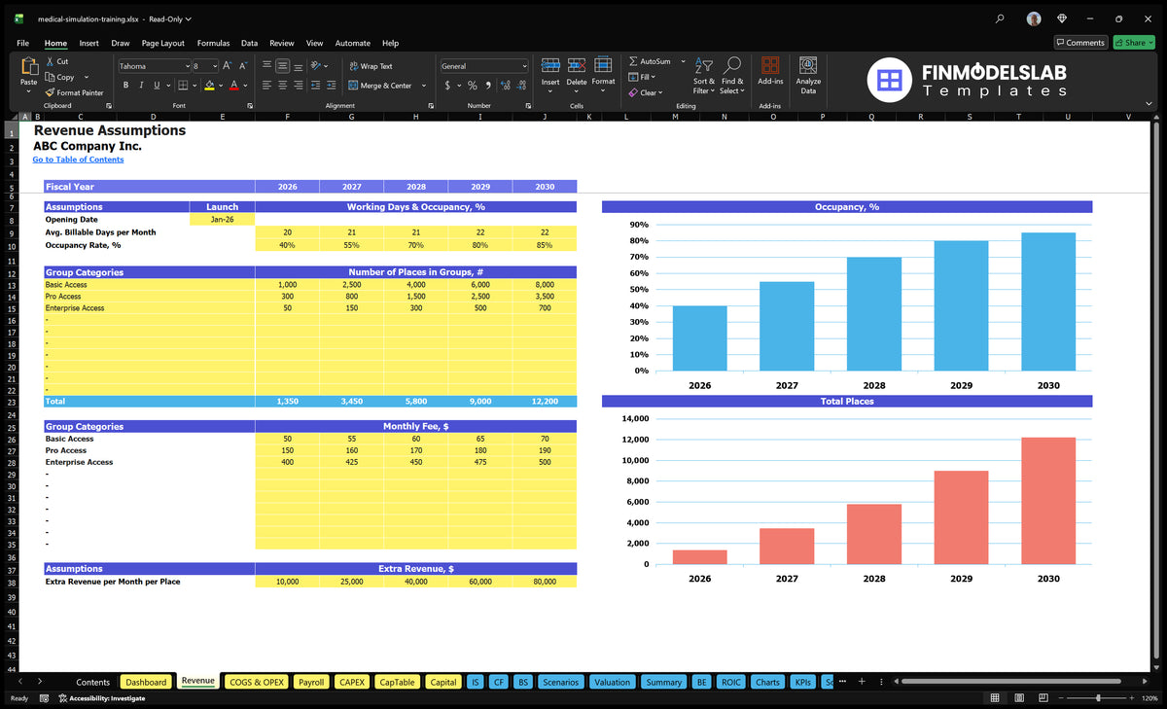Click the Copy button
The image size is (1167, 709).
click(60, 77)
